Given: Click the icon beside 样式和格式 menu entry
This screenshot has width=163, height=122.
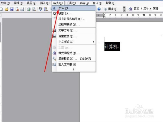Looking at the screenshot, I should click(x=54, y=53).
